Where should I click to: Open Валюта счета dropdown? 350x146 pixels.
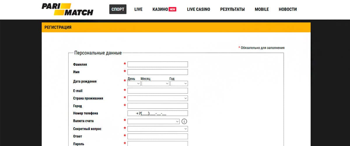154,121
